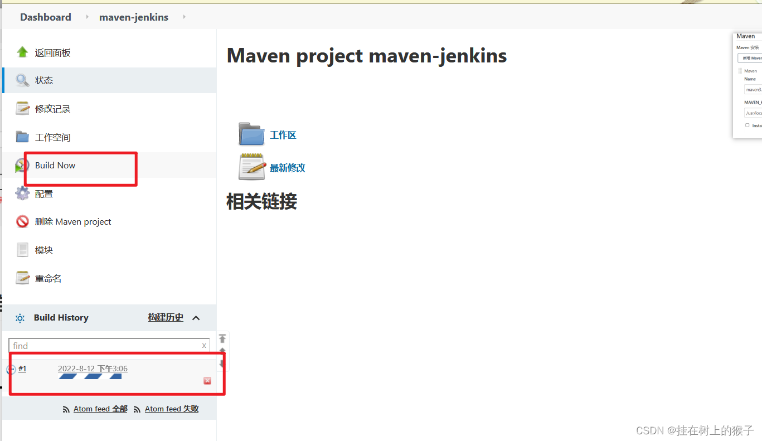
Task: Open build timestamp 2022-8-12 下午3:06
Action: click(93, 369)
